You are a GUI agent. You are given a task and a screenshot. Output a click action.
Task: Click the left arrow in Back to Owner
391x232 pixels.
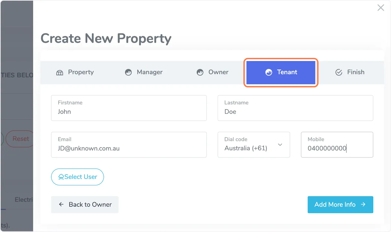click(61, 204)
